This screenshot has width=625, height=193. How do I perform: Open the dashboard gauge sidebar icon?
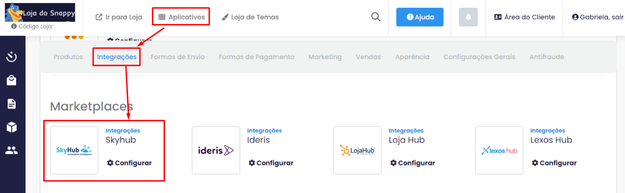point(11,57)
